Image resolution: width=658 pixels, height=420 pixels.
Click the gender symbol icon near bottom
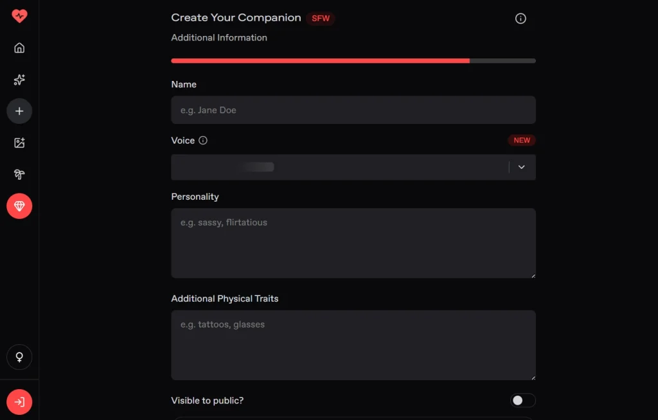[19, 357]
